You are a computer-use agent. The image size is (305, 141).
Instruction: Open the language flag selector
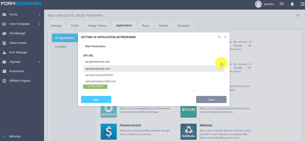click(281, 4)
